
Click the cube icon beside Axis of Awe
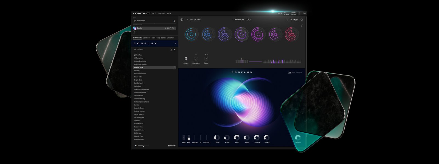coord(182,20)
